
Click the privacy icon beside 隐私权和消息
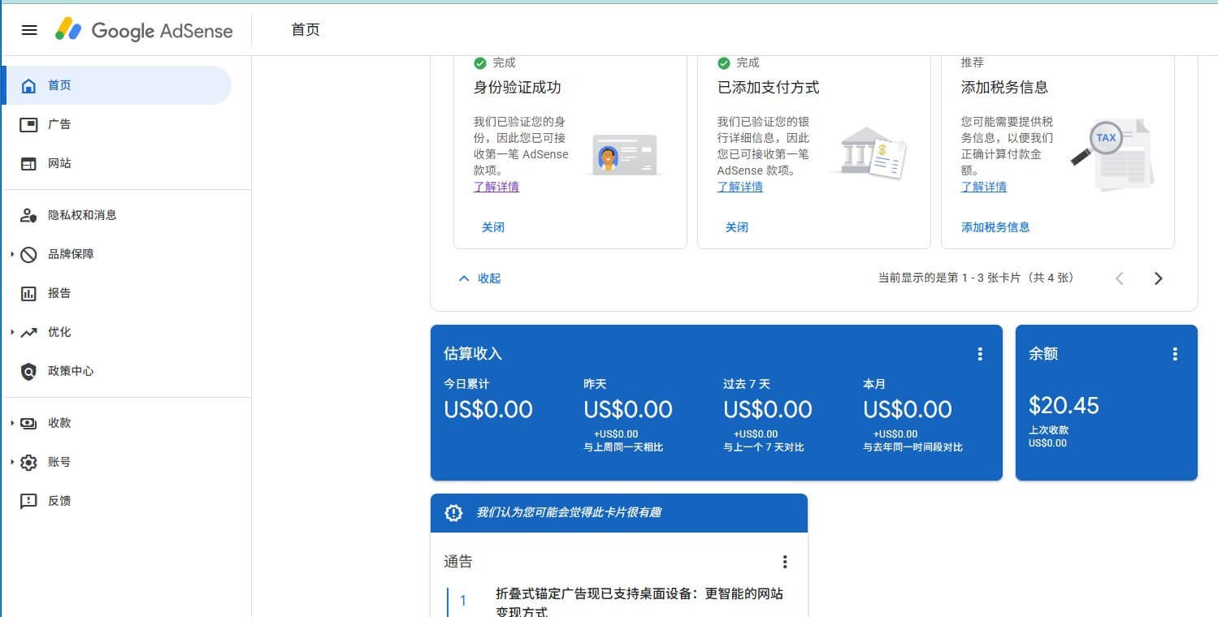click(x=28, y=215)
